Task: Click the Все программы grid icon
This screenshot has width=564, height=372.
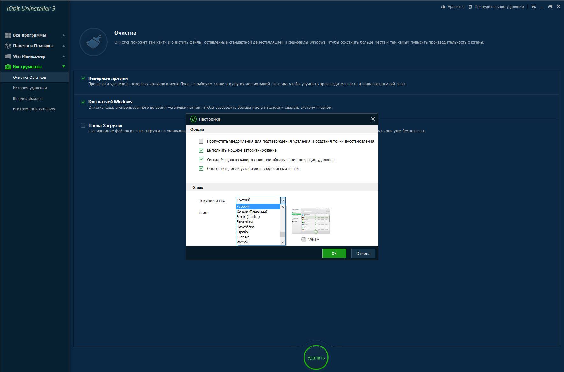Action: tap(8, 35)
